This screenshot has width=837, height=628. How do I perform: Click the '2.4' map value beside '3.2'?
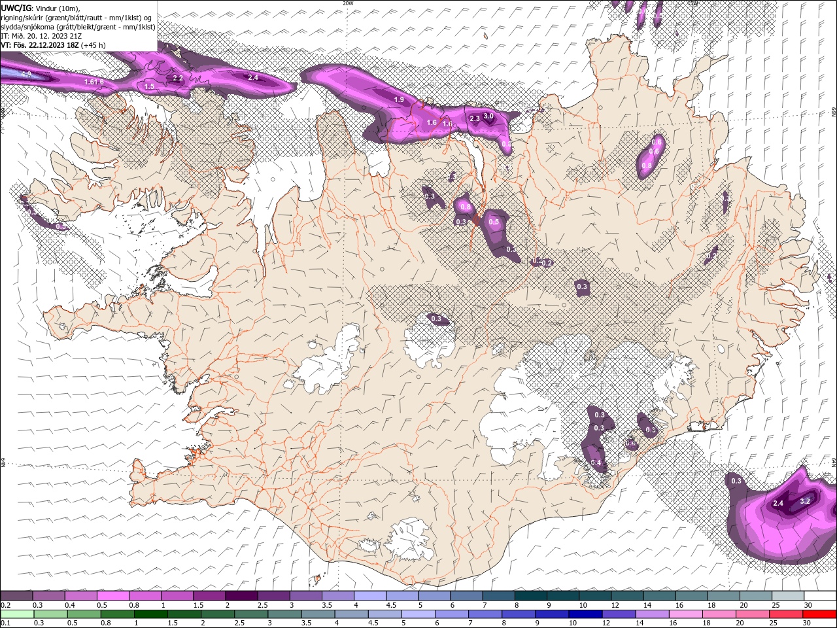tap(778, 503)
